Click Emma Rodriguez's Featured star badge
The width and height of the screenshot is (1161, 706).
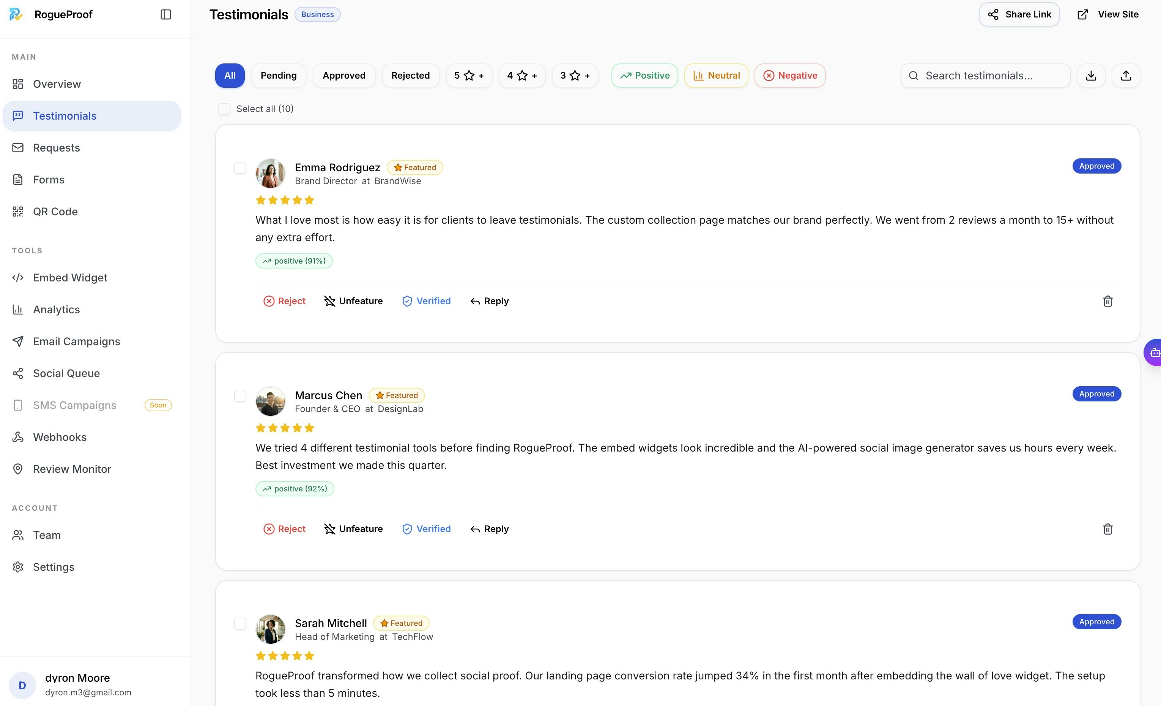pos(414,167)
